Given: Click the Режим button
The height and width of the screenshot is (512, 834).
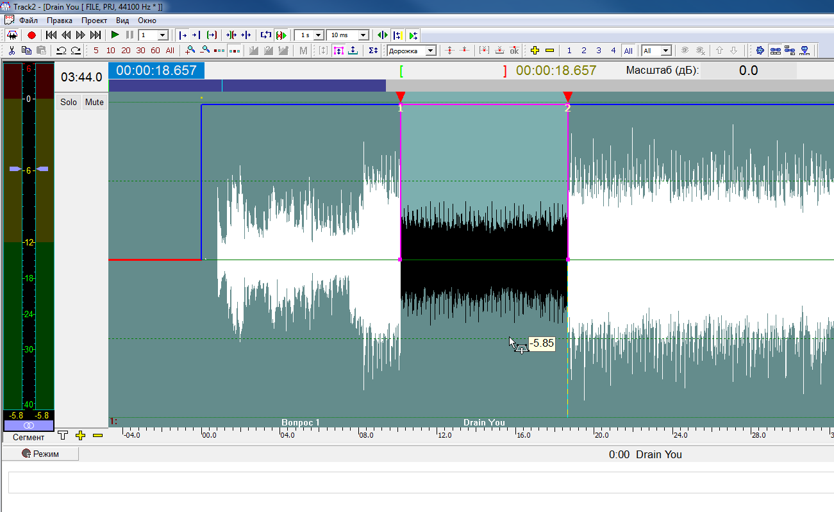Looking at the screenshot, I should (x=41, y=454).
